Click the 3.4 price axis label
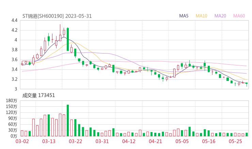This screenshot has width=252, height=149. click(x=14, y=69)
